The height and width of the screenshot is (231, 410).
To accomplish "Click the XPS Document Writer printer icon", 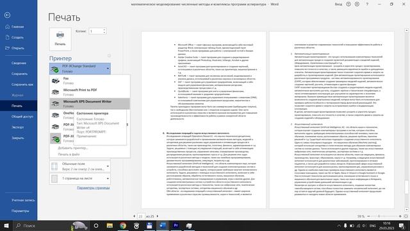I will click(55, 104).
